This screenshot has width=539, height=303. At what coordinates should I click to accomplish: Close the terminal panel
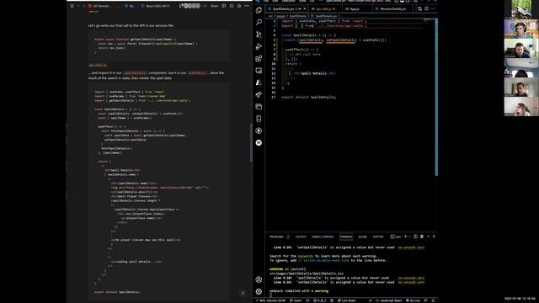[435, 237]
